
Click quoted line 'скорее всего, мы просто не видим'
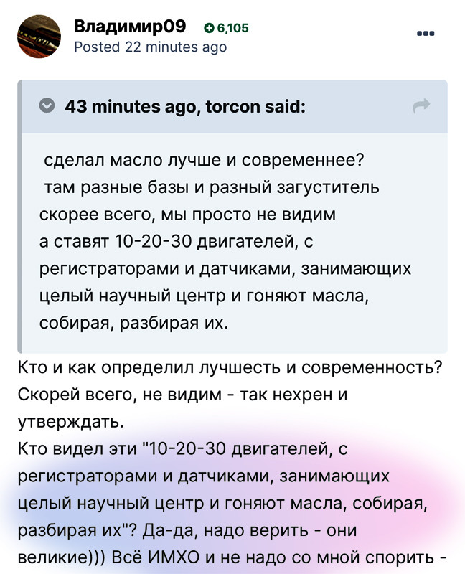point(187,215)
